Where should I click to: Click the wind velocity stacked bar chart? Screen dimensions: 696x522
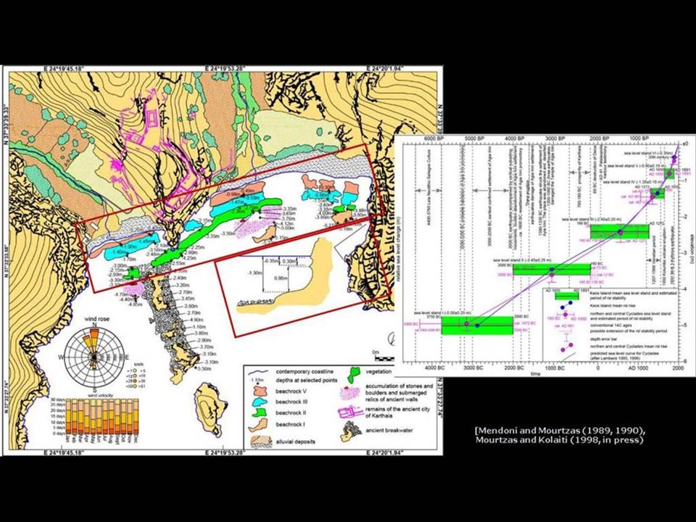(101, 416)
